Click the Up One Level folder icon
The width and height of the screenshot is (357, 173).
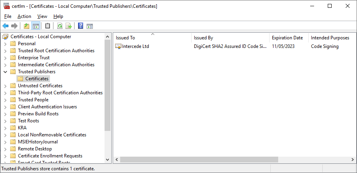point(27,26)
